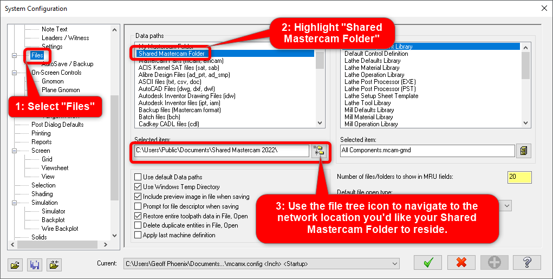The height and width of the screenshot is (279, 553).
Task: Collapse the Simulation tree node
Action: [x=14, y=203]
